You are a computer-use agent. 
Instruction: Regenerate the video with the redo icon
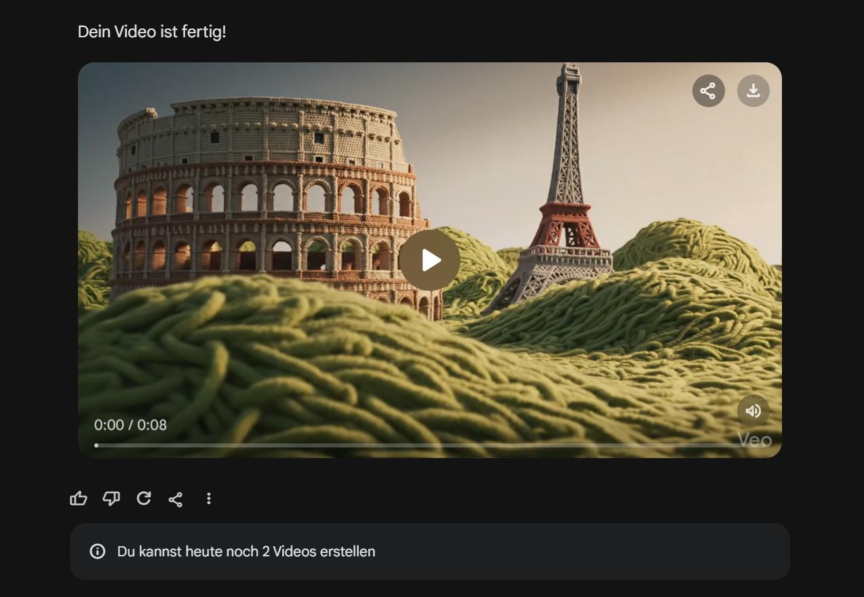coord(144,499)
